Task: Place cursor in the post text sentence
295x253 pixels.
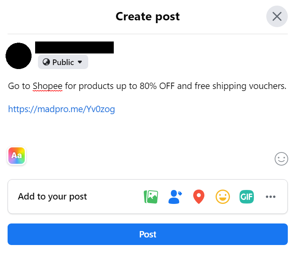Action: coord(176,86)
